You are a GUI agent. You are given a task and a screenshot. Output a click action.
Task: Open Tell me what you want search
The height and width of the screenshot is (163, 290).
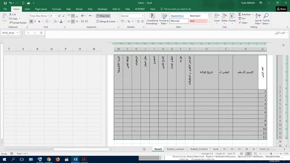click(176, 9)
